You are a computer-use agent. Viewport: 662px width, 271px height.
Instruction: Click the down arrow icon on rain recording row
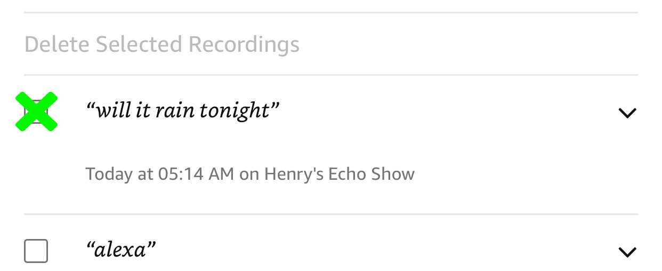[627, 113]
